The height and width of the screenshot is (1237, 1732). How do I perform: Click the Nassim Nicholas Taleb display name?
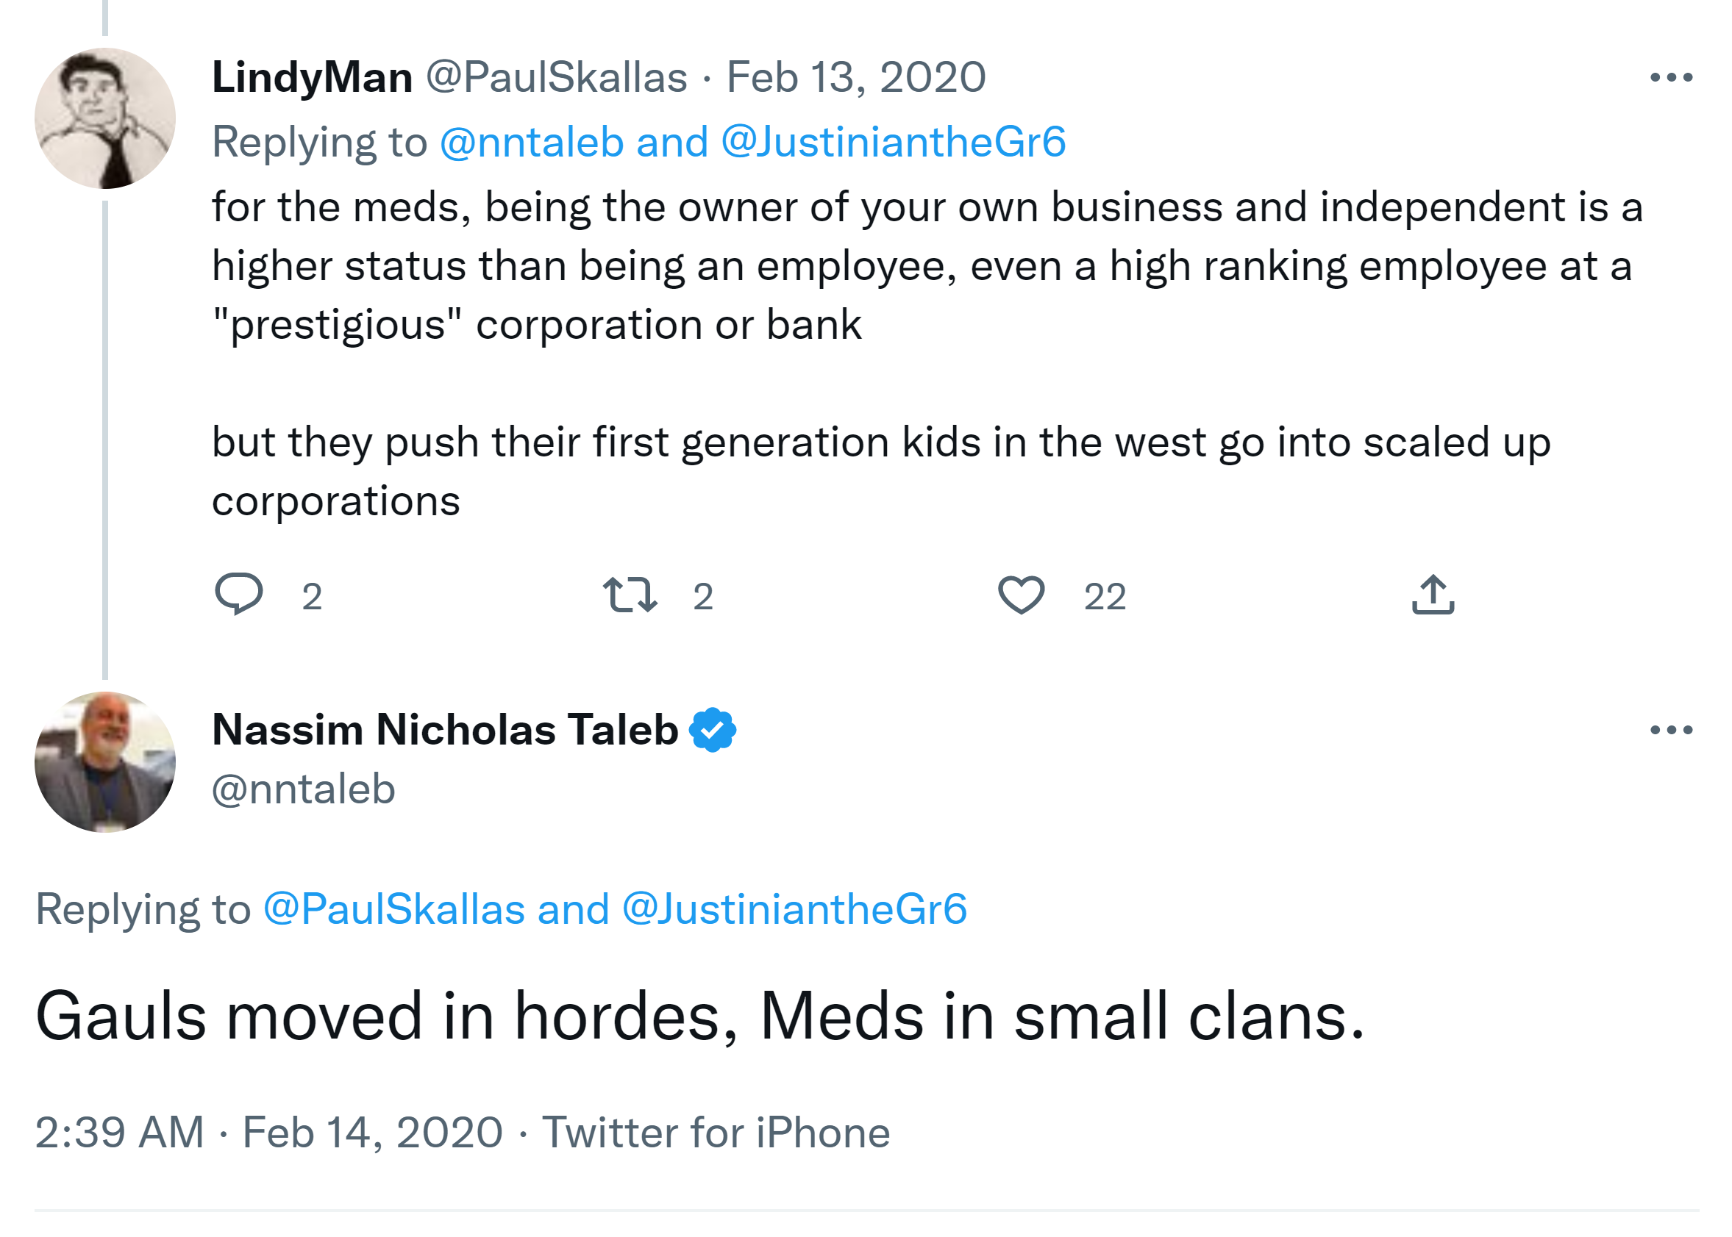pos(445,731)
